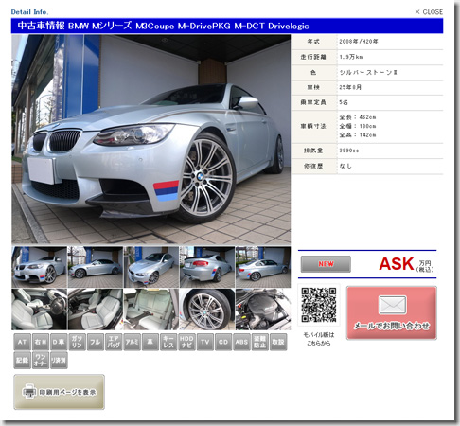This screenshot has width=460, height=426.
Task: Select rear view thumbnail with red taillights
Action: pyautogui.click(x=207, y=267)
